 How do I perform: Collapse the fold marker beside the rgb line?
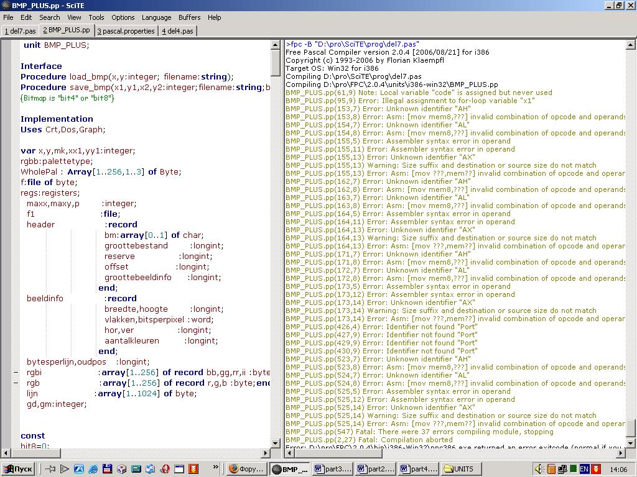pyautogui.click(x=16, y=383)
